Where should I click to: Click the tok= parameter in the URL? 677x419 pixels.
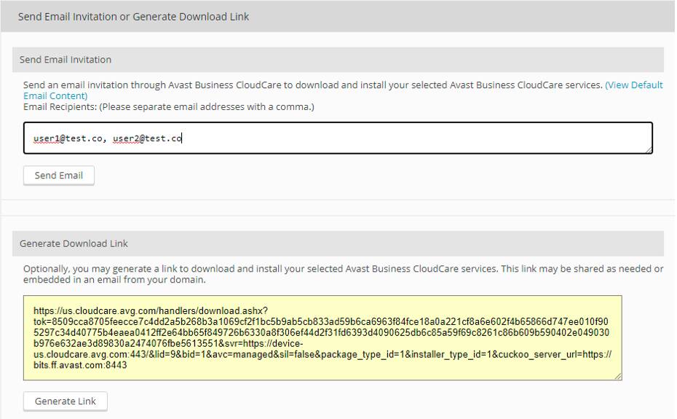(x=41, y=321)
